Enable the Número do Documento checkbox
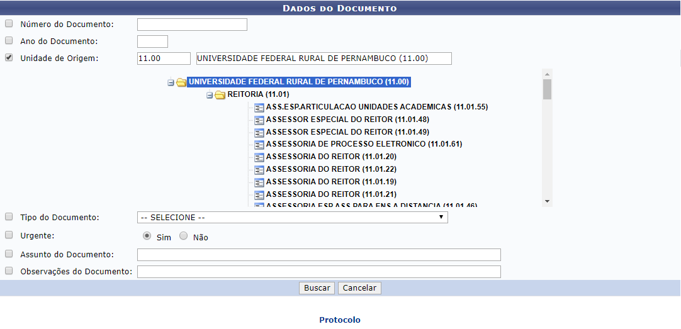681x329 pixels. [9, 23]
